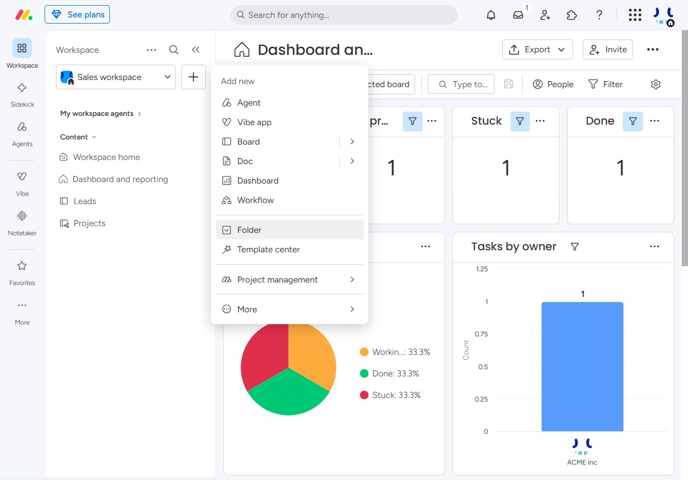Choose Doc from Add new menu
The width and height of the screenshot is (688, 480).
[277, 161]
